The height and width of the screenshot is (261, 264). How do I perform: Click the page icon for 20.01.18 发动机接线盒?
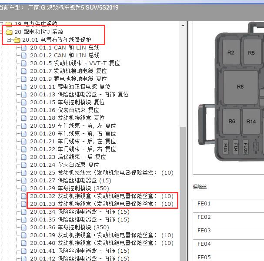pyautogui.click(x=24, y=118)
